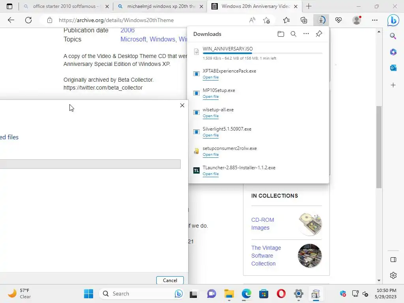Open a new browser tab
This screenshot has height=303, width=404.
click(x=309, y=6)
